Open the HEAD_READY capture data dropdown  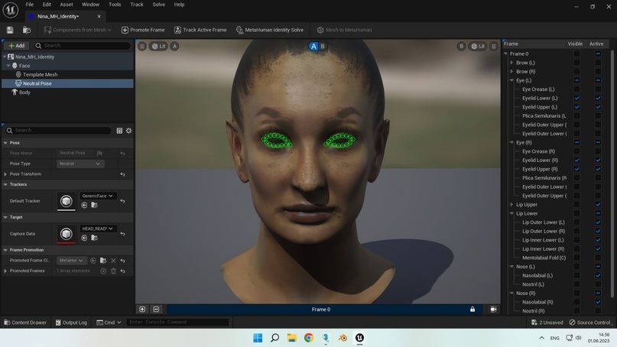(98, 229)
